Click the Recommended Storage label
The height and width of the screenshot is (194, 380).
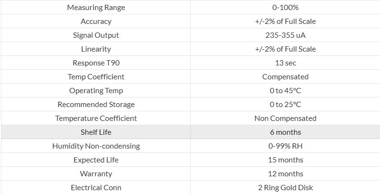point(96,105)
